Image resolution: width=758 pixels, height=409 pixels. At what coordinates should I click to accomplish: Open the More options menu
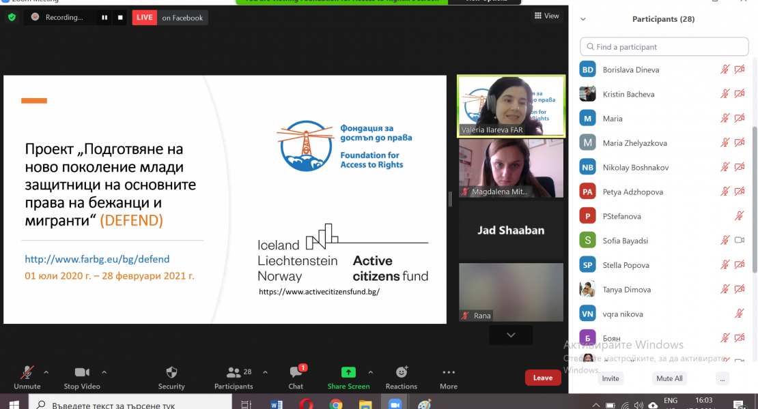tap(449, 377)
